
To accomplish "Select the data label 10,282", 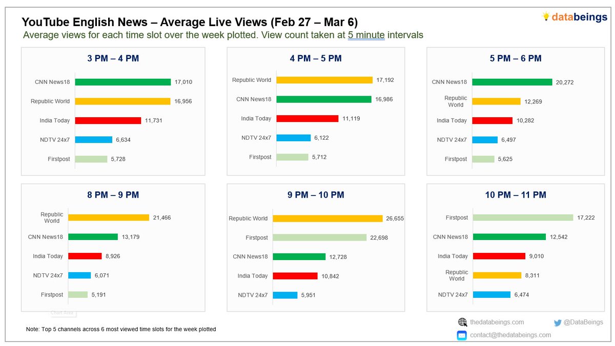I will (x=525, y=121).
